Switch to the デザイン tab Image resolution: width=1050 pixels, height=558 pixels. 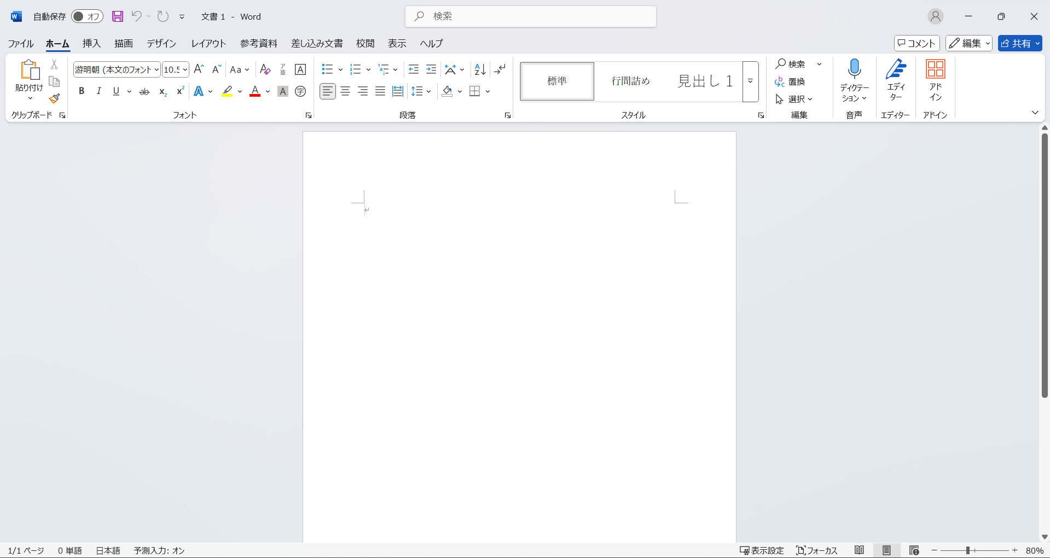[161, 43]
